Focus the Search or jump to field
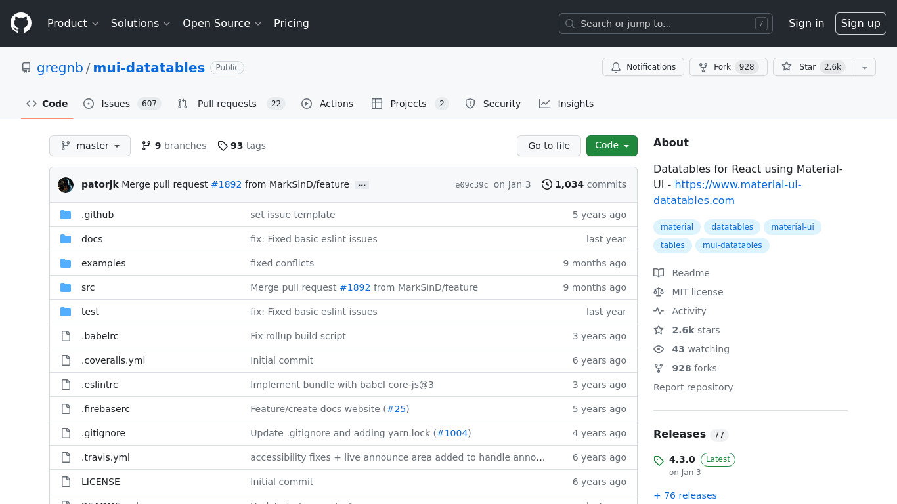 [666, 24]
